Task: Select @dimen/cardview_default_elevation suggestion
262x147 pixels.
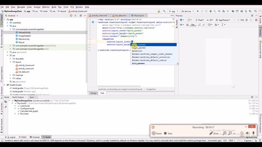Action: (154, 57)
